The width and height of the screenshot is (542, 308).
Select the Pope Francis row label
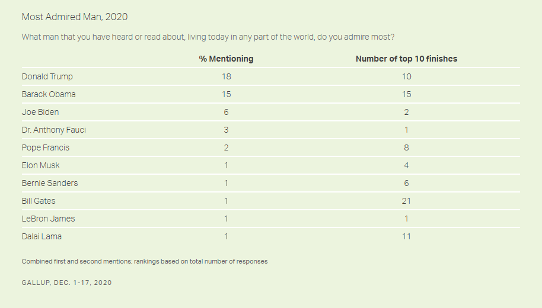coord(46,148)
